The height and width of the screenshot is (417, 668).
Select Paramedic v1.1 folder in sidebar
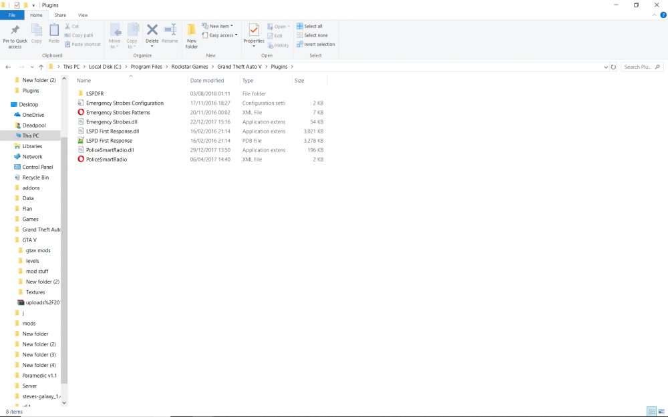coord(39,375)
